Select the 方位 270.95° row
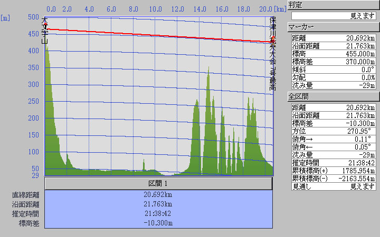This screenshot has width=380, height=237. 334,131
